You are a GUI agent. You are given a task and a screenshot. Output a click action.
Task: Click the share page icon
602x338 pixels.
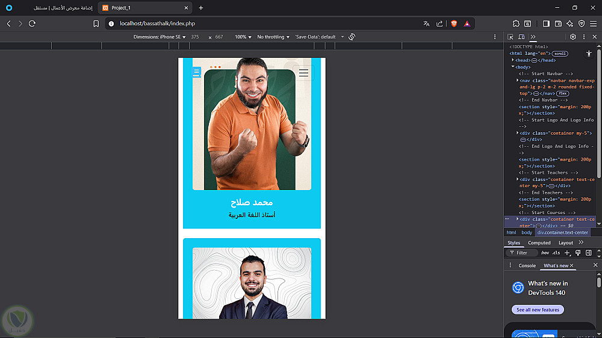coord(439,23)
